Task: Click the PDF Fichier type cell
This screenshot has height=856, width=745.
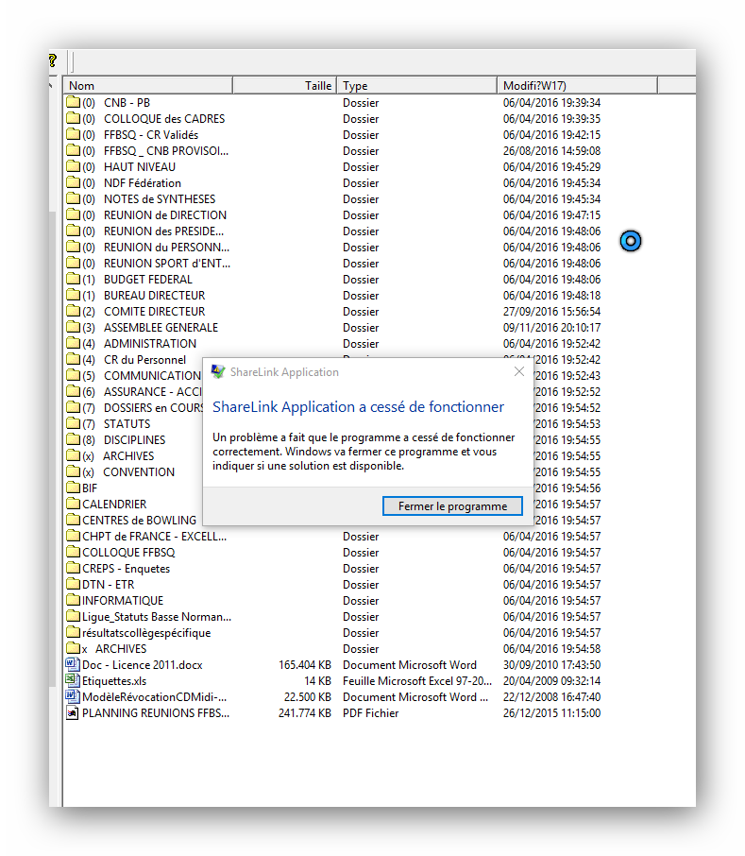Action: (x=370, y=713)
